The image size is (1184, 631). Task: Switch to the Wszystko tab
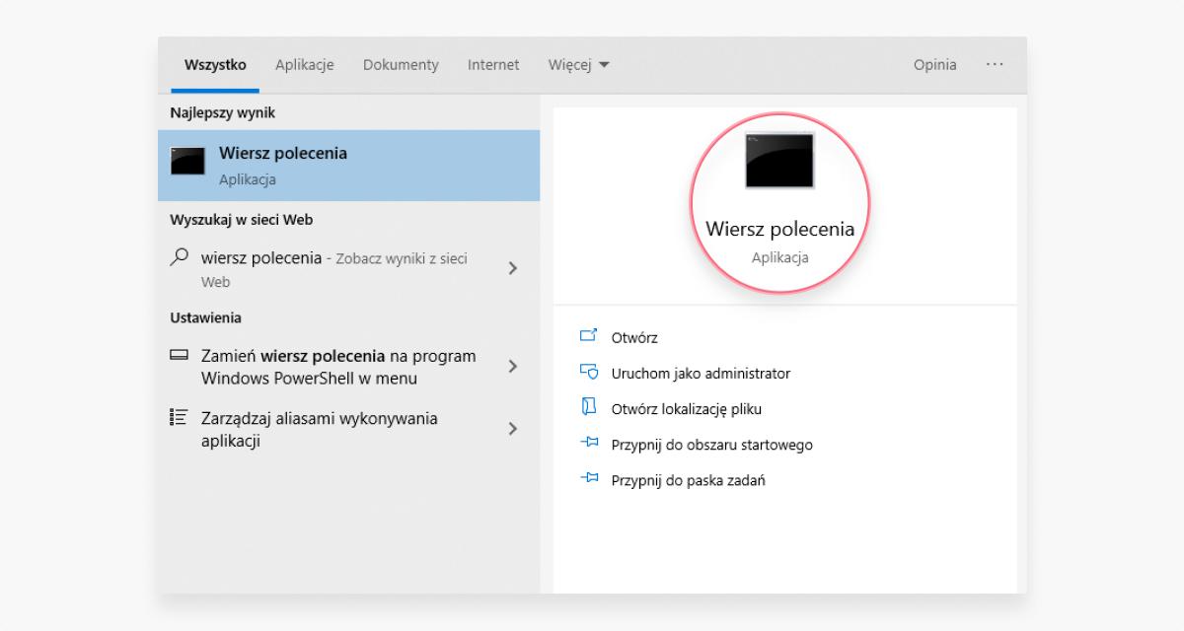point(215,65)
